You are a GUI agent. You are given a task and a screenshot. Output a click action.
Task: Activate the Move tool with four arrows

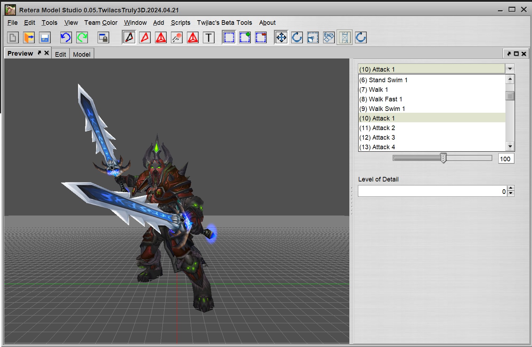pos(281,37)
